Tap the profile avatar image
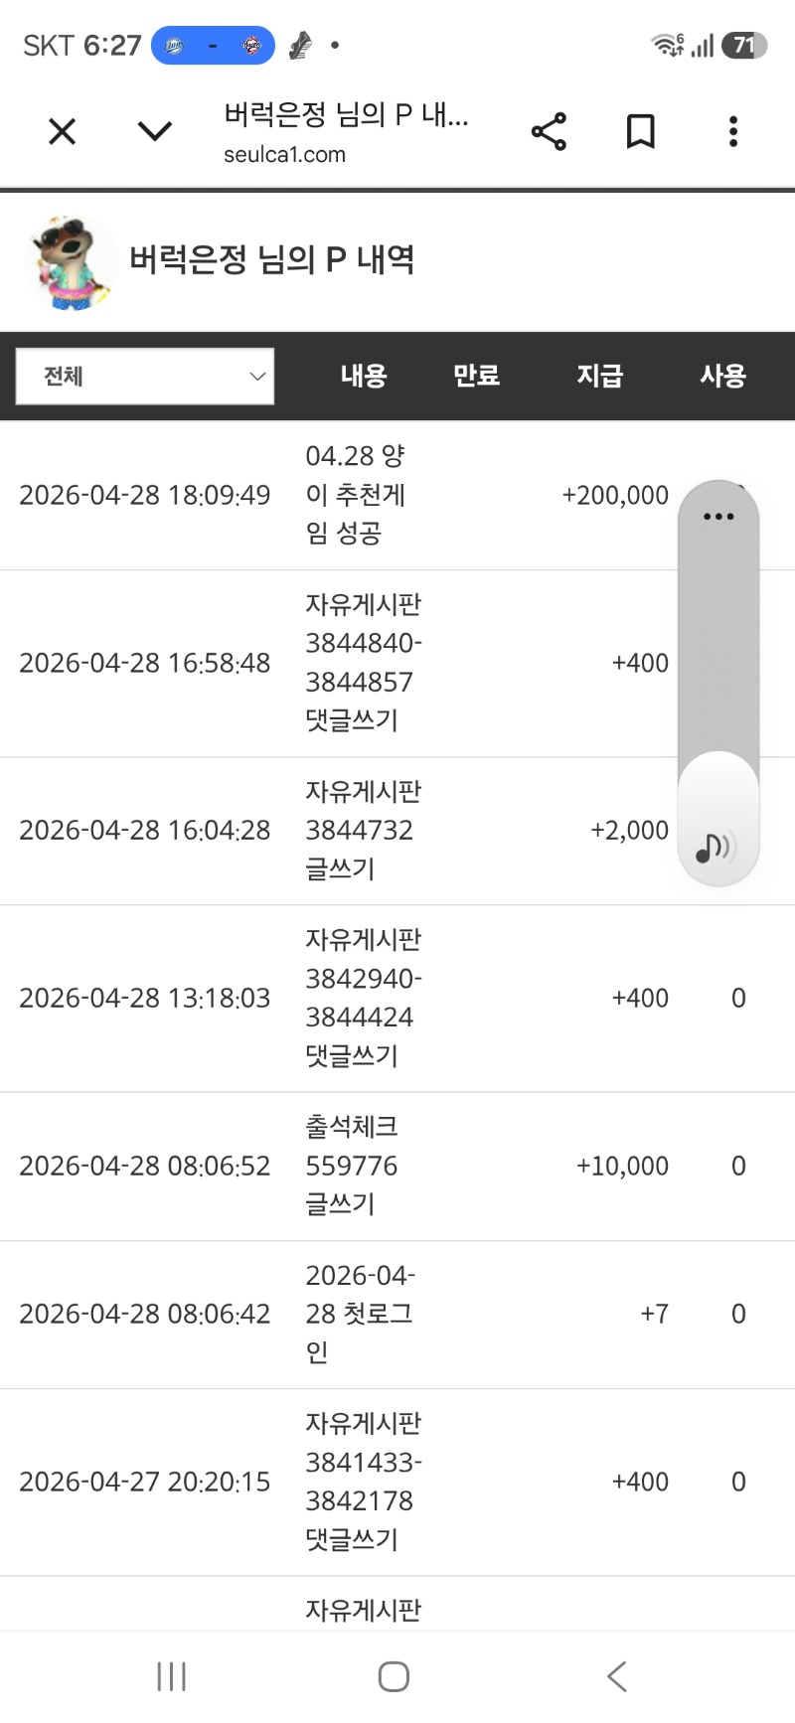Viewport: 795px width, 1723px height. click(x=70, y=262)
